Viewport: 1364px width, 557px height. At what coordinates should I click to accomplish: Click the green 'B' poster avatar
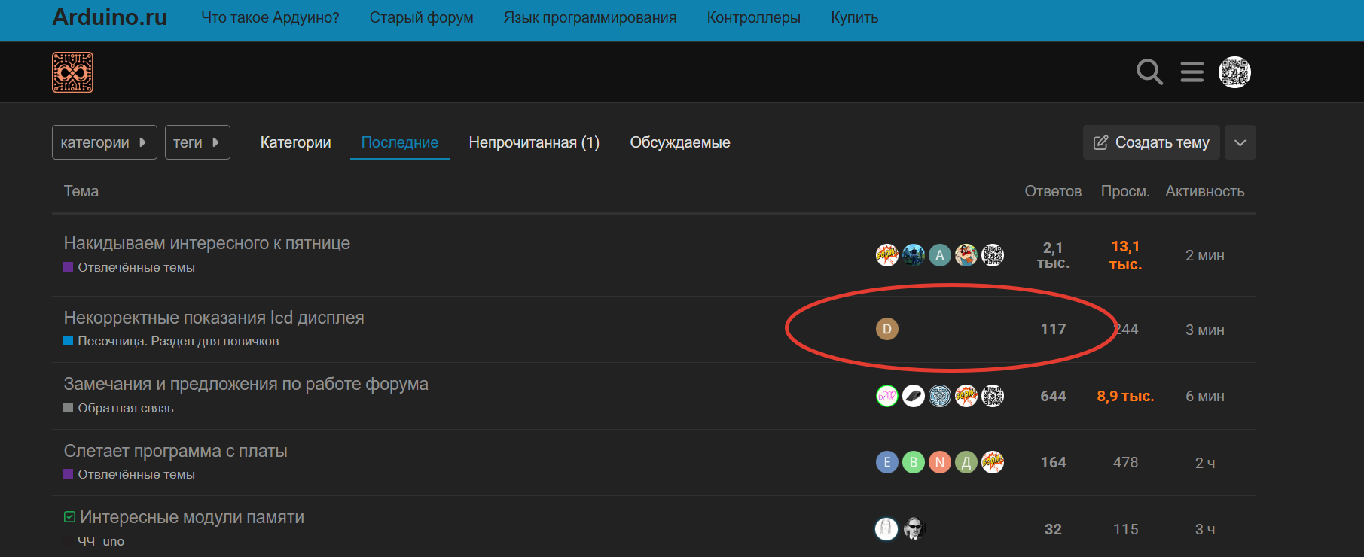point(913,462)
